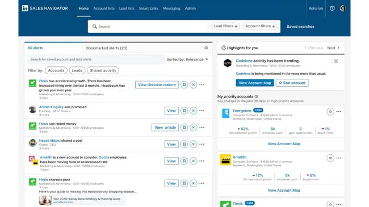
Task: Click View decision makers button
Action: [157, 85]
